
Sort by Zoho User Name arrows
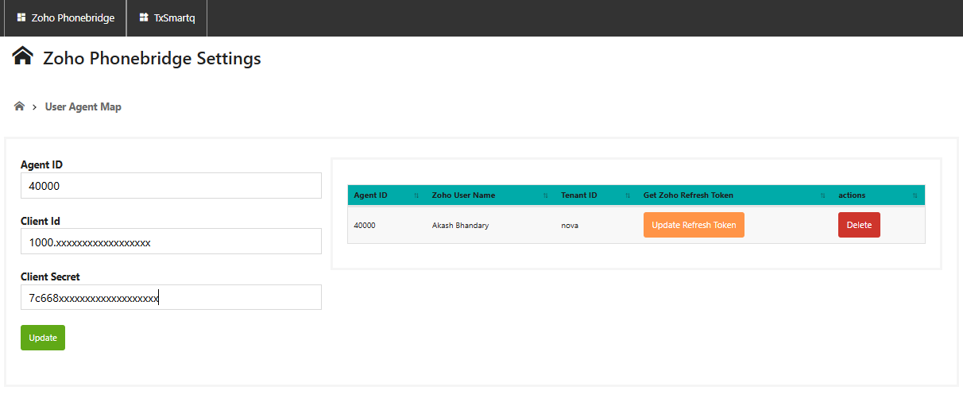tap(546, 195)
